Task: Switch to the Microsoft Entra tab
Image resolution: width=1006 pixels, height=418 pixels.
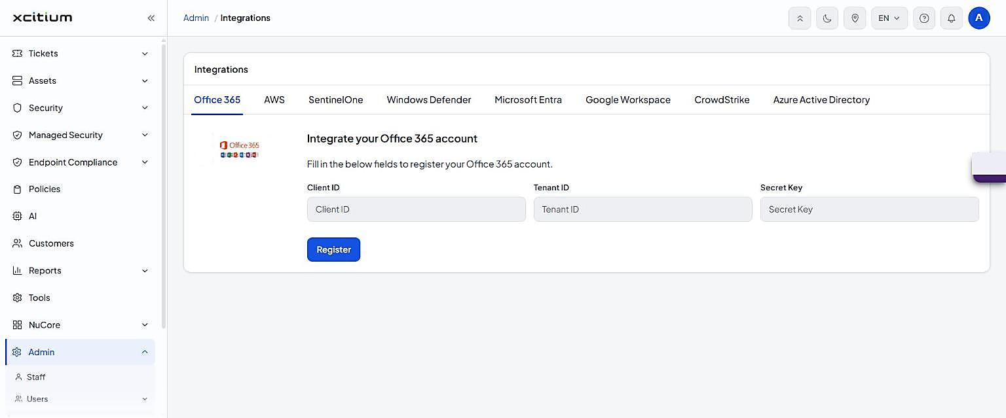Action: pos(529,100)
